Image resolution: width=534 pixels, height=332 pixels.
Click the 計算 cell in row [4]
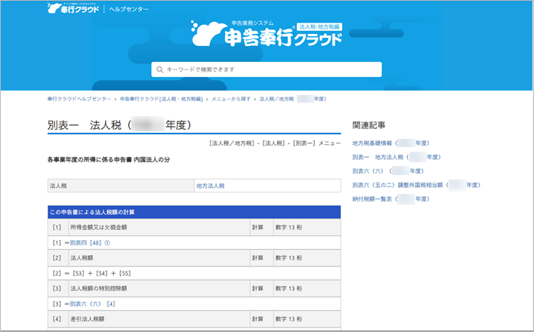click(x=262, y=319)
